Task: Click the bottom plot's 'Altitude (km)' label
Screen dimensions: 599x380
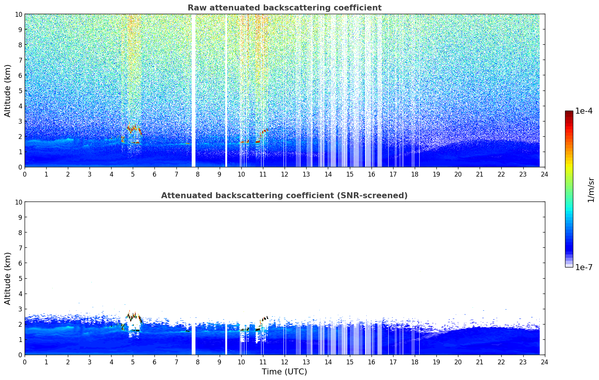Action: point(8,278)
